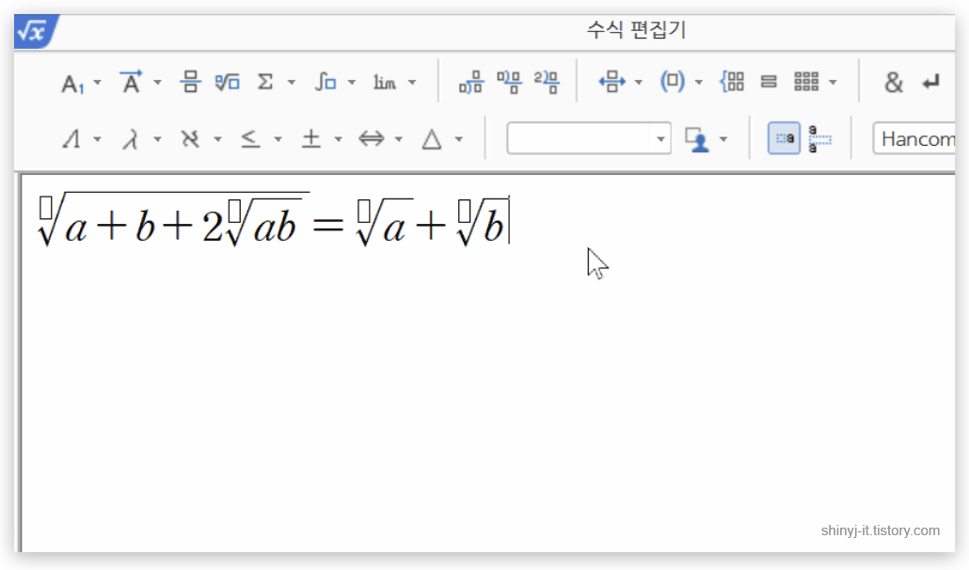Expand the integral options dropdown arrow

click(x=352, y=82)
